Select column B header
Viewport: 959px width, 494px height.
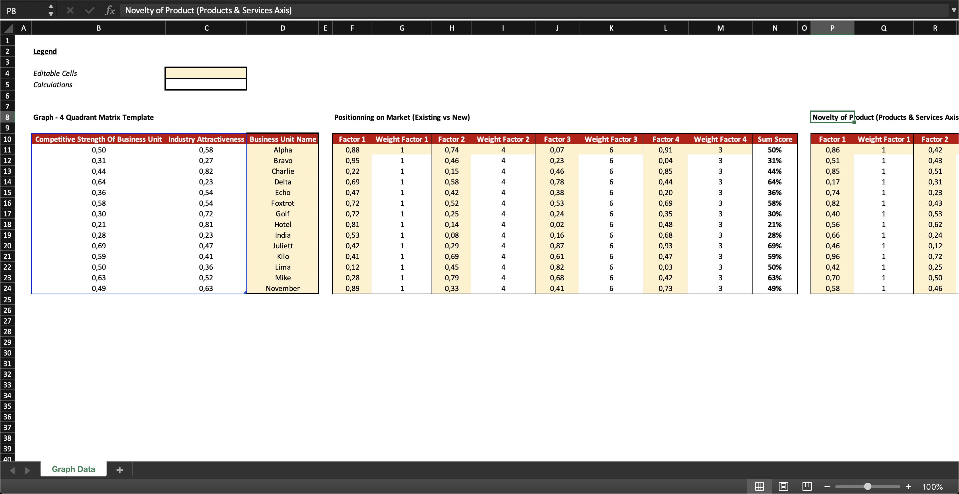click(x=99, y=28)
